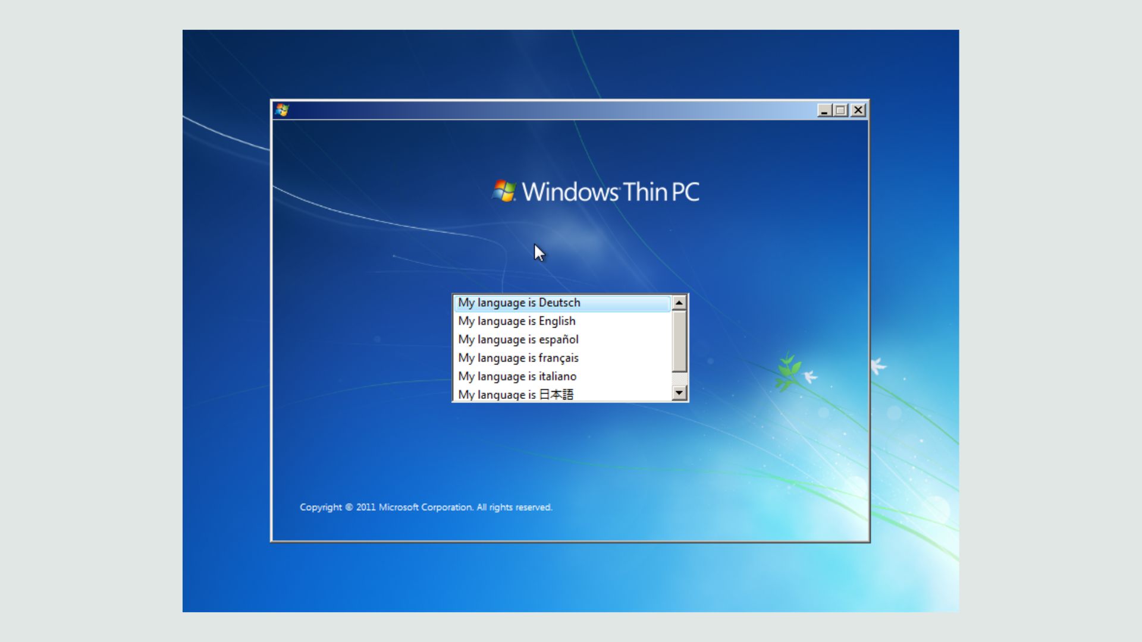Click the language list scrollbar thumb
The width and height of the screenshot is (1142, 642).
679,341
